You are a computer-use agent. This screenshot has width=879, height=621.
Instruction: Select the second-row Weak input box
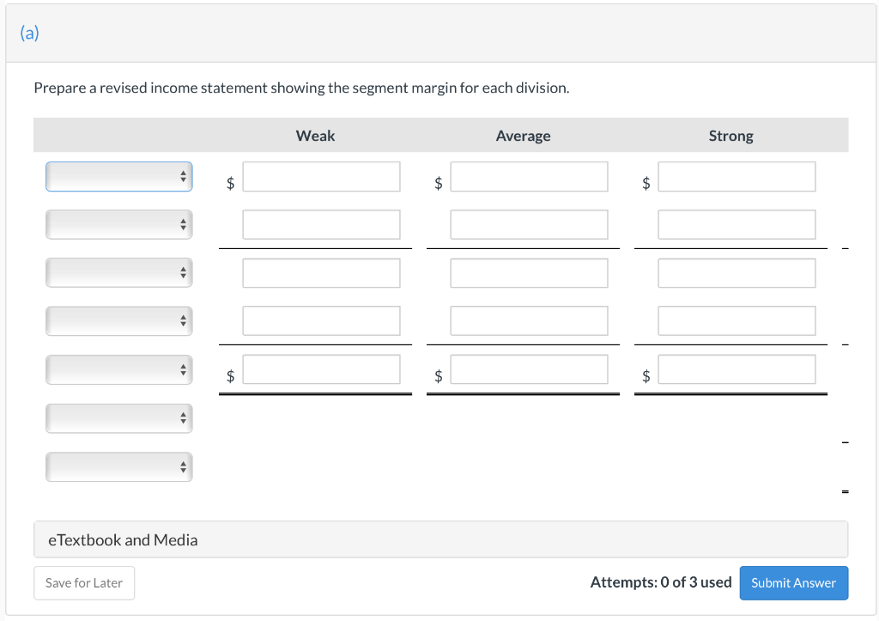(321, 225)
